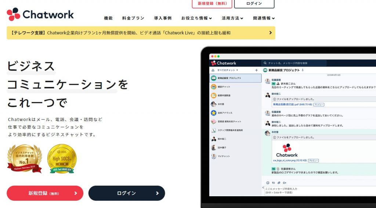Select 雑談チャット in the chat list
The image size is (376, 208).
click(x=235, y=87)
